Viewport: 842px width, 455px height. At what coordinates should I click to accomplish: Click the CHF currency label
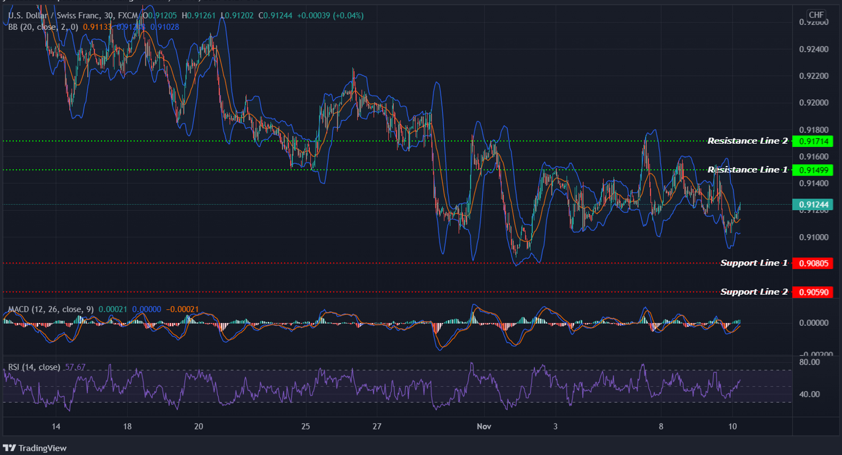[x=816, y=15]
